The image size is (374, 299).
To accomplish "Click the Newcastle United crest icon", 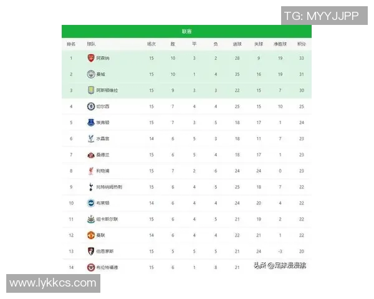I will [x=91, y=219].
